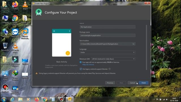Click the Windows Start button
Screen dimensions: 181x102
[4, 99]
